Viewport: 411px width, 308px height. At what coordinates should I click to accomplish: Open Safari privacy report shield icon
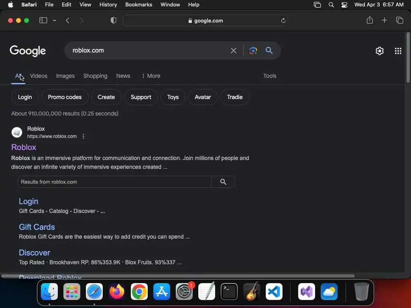click(x=114, y=20)
